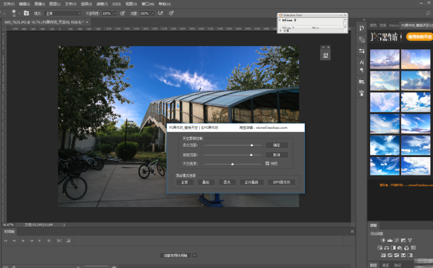Click 确定 to confirm sky replacement
The width and height of the screenshot is (433, 268).
click(x=277, y=146)
